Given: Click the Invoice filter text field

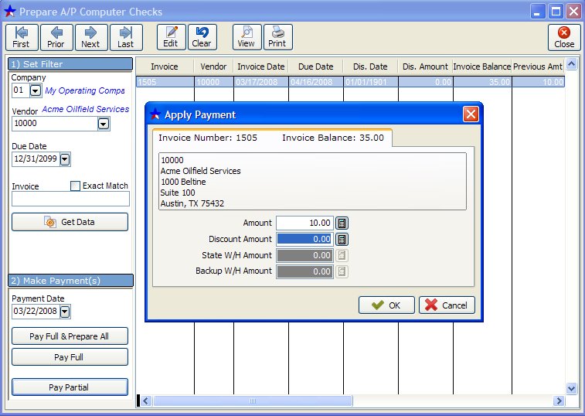Looking at the screenshot, I should 70,199.
